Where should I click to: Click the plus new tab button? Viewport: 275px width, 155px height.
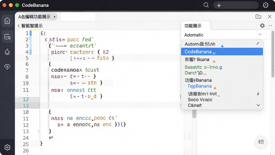(x=219, y=5)
